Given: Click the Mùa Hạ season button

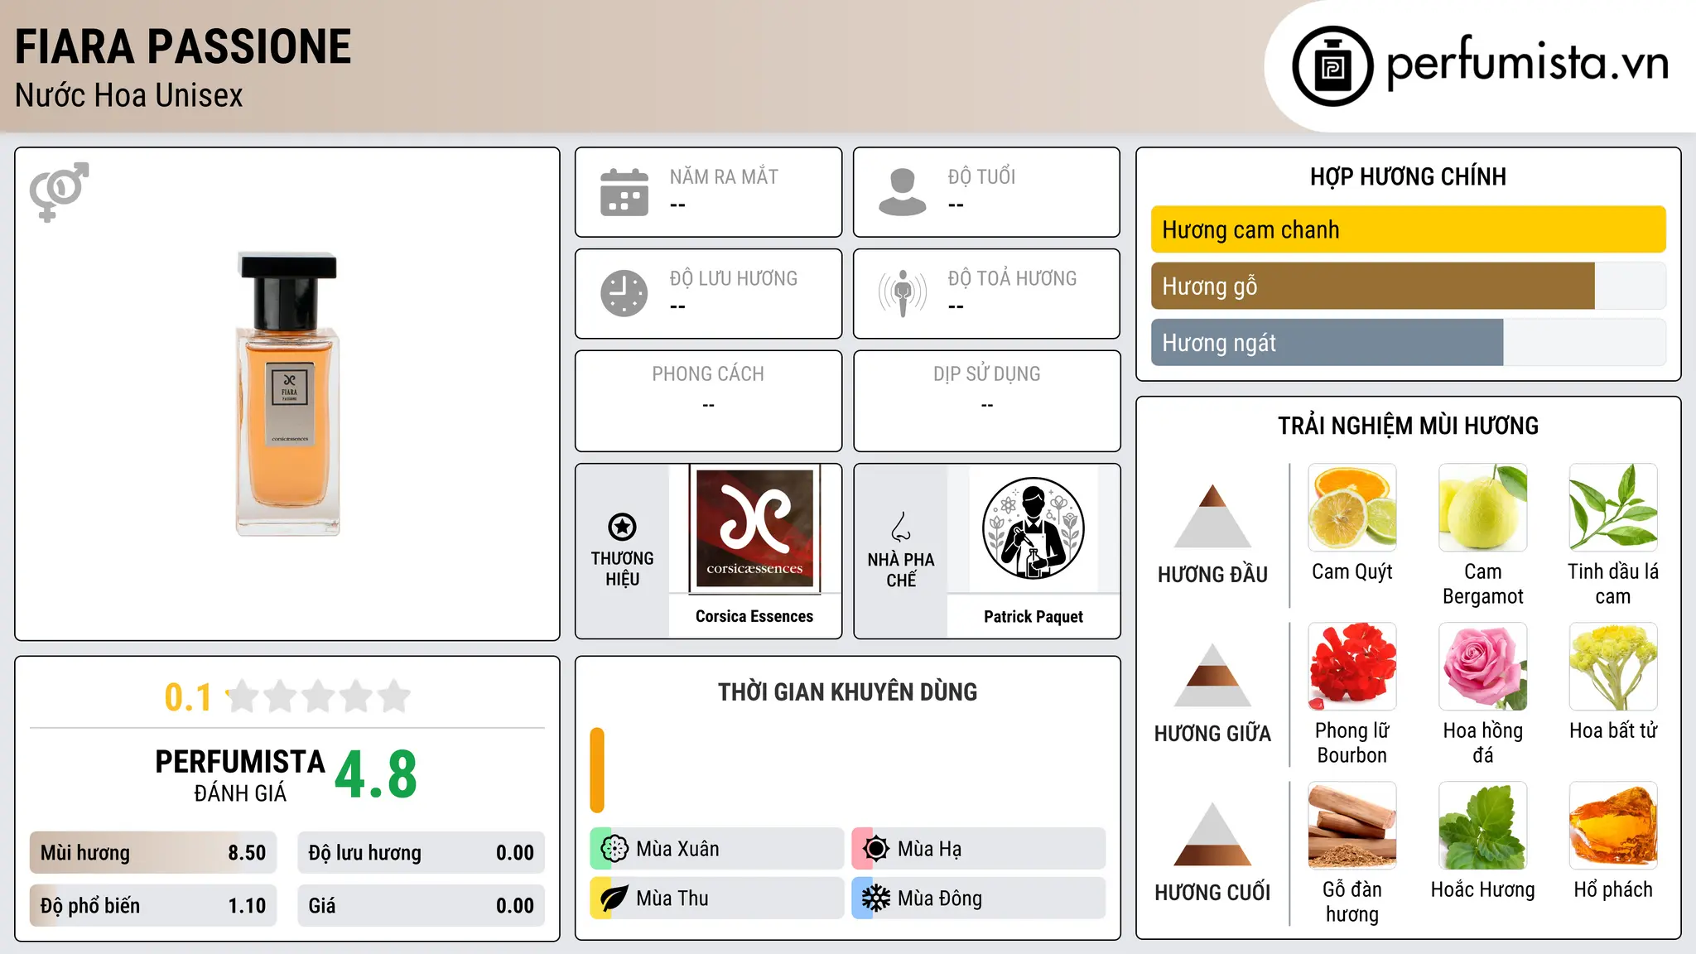Looking at the screenshot, I should (x=979, y=848).
